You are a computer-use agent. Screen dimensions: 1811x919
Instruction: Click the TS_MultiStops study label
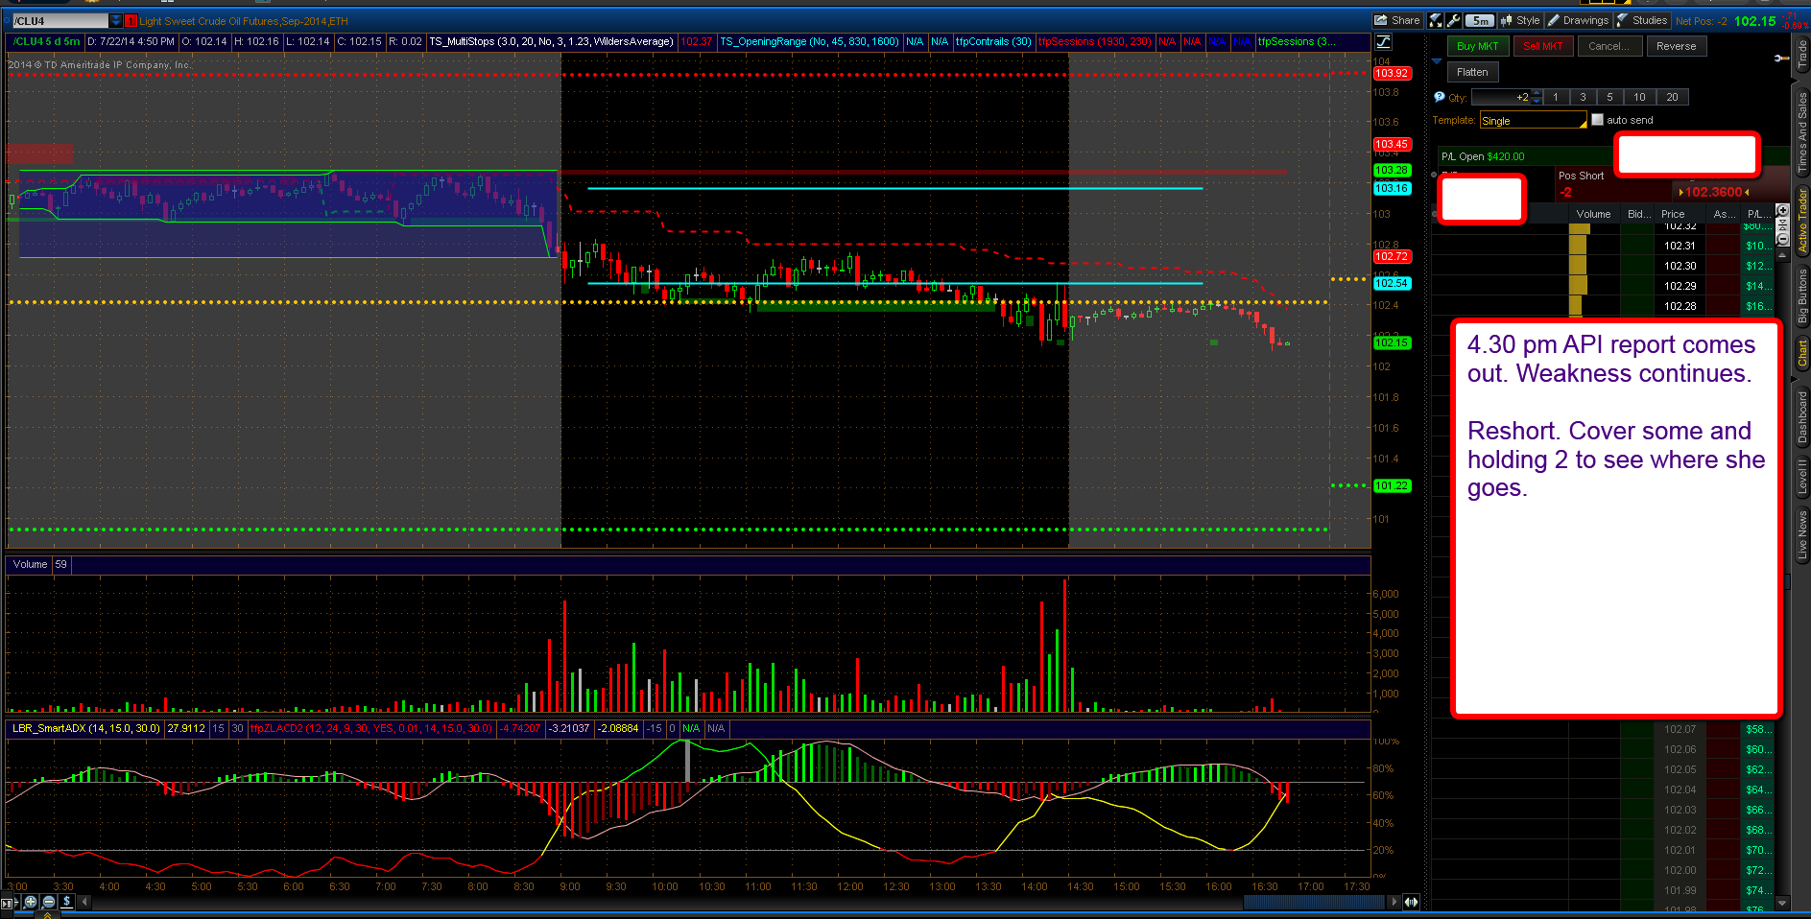click(551, 41)
